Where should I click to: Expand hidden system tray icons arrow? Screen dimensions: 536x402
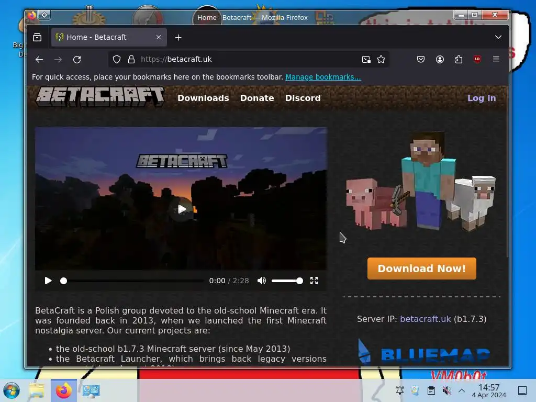click(x=462, y=390)
